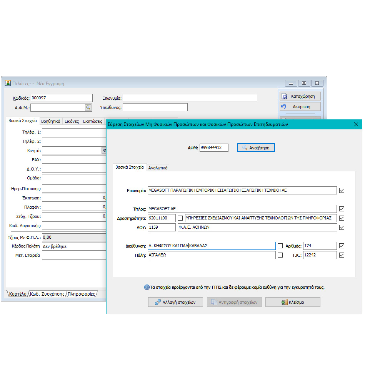365x390 pixels.
Task: Toggle the small checkbox beside code 62011100
Action: tap(180, 218)
